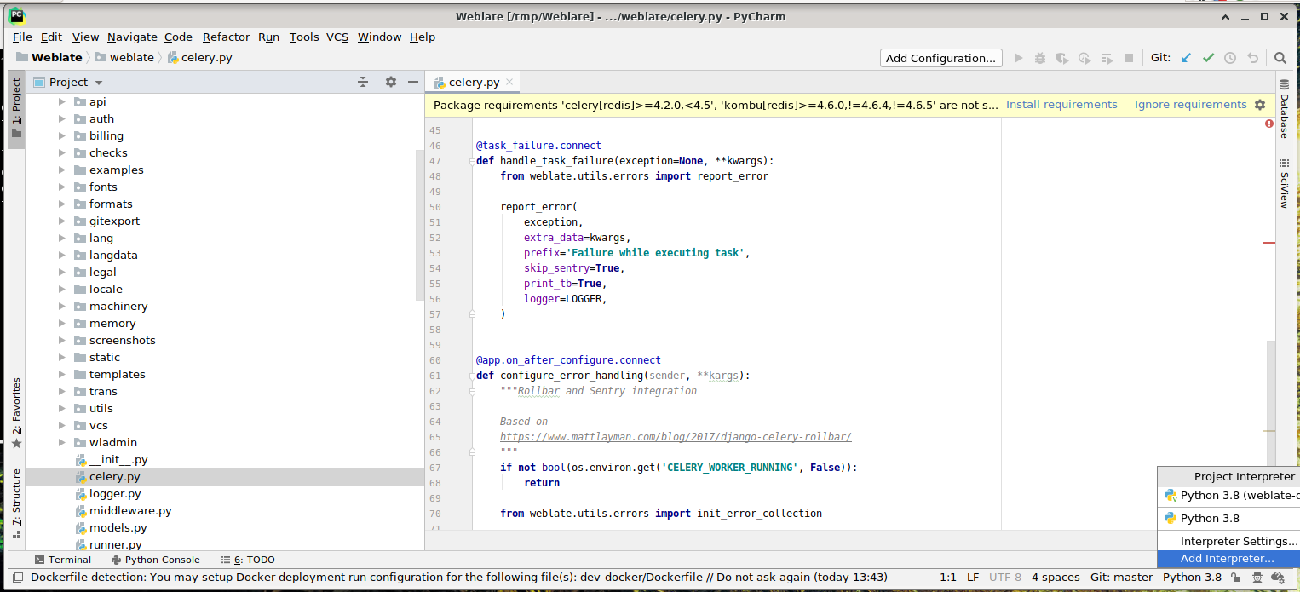Open Search Everywhere with the magnifier icon
Image resolution: width=1300 pixels, height=592 pixels.
(1279, 57)
